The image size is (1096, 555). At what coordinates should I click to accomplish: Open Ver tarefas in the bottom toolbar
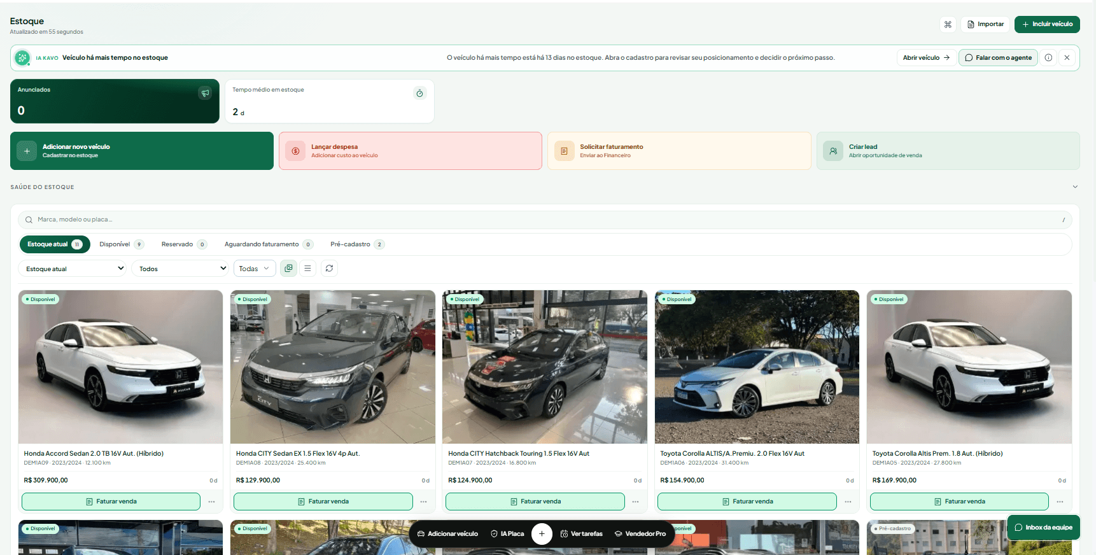[581, 534]
